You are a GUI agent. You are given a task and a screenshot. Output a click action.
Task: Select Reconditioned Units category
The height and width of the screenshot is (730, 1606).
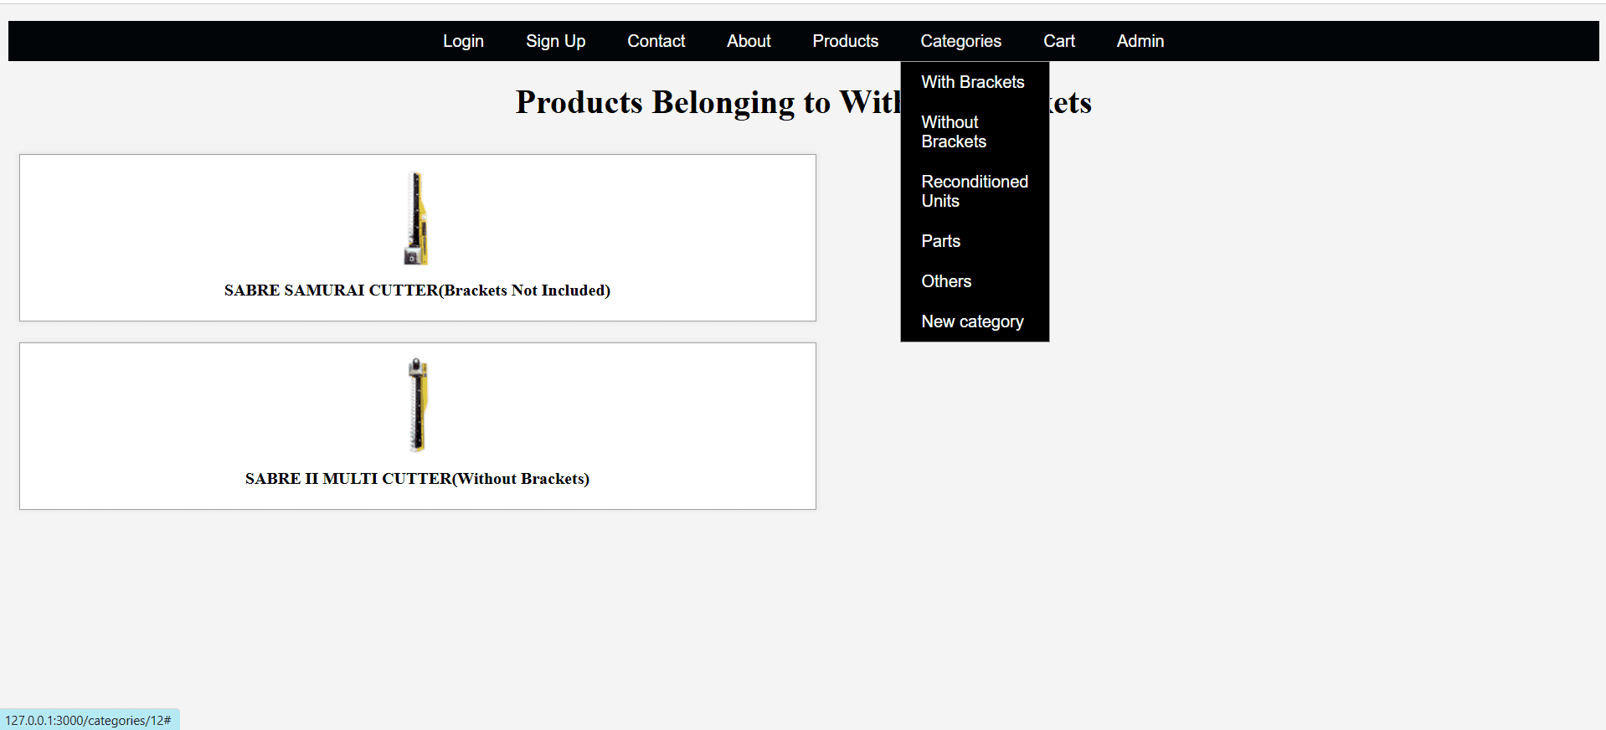click(x=975, y=192)
